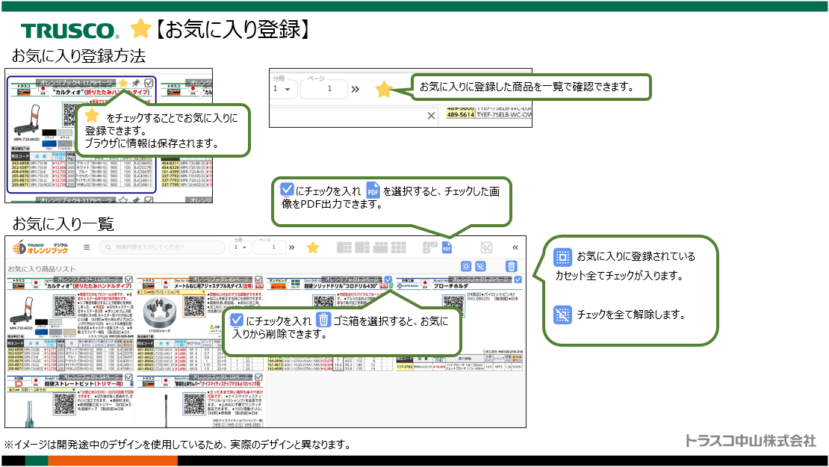Viewport: 829px width, 467px height.
Task: Open the 分冊 dropdown in the favorites list toolbar
Action: coord(240,247)
